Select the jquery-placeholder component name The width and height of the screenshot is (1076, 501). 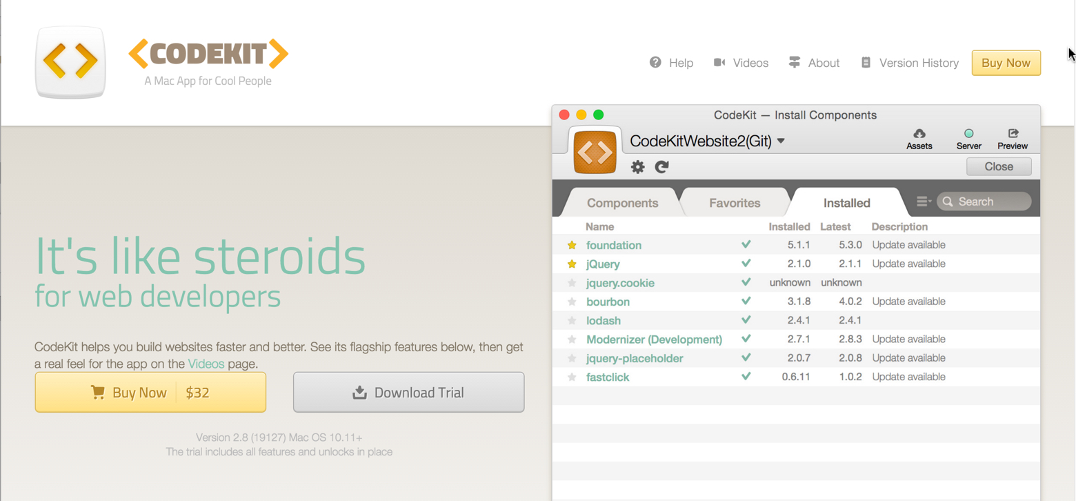click(x=635, y=358)
